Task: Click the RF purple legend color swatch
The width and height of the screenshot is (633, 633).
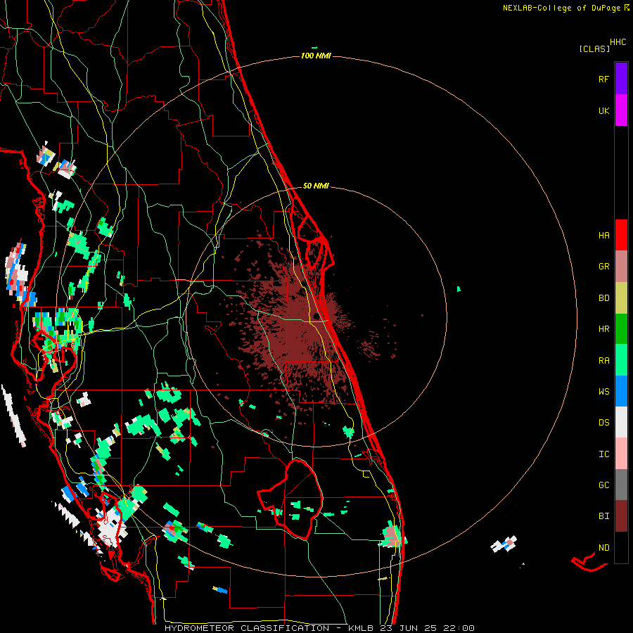Action: point(621,78)
